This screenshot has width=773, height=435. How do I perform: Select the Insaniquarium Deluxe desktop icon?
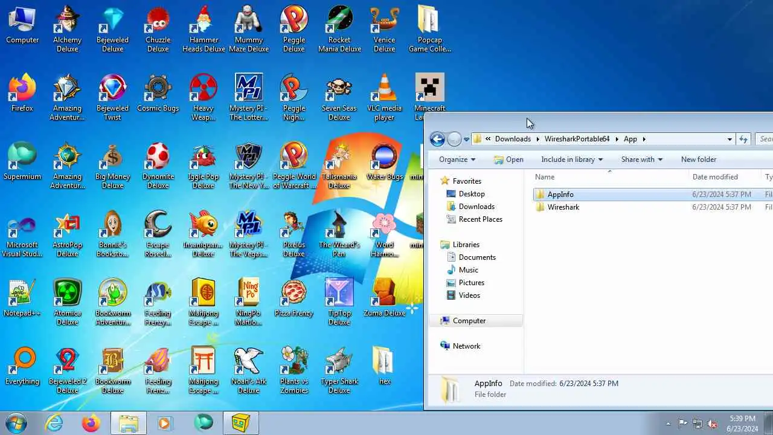click(204, 234)
